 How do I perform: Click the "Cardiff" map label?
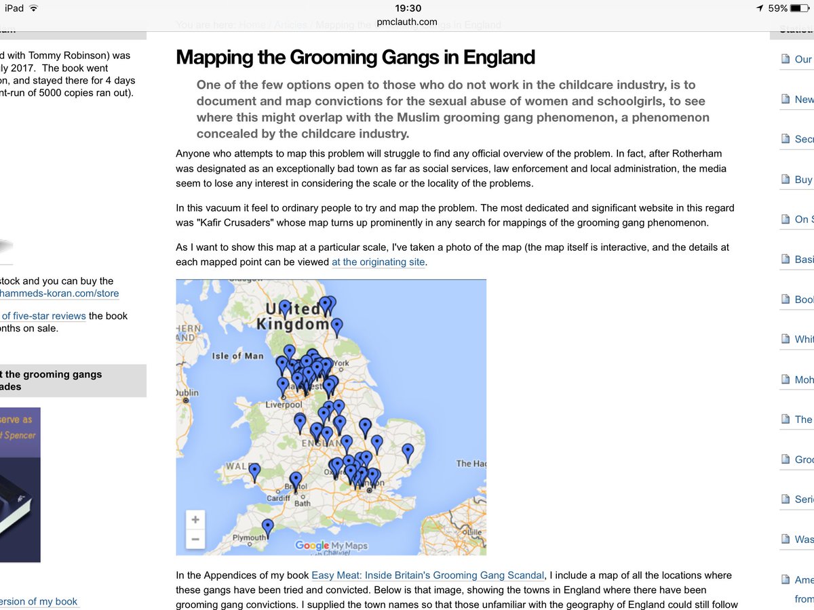(x=279, y=498)
